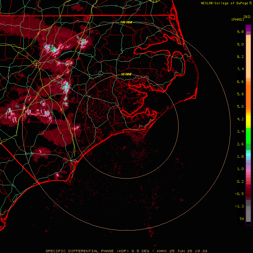This screenshot has width=253, height=253.
Task: Click the NEXLAB-College of DuPage credit text
Action: click(224, 3)
